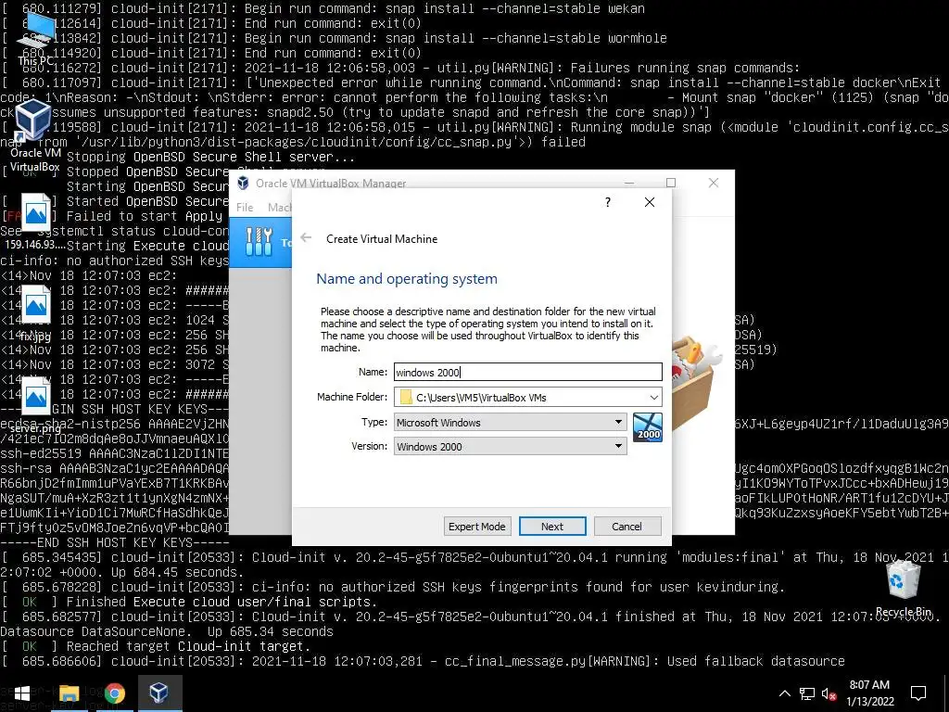This screenshot has height=712, width=949.
Task: Cancel the Create Virtual Machine wizard
Action: pos(626,527)
